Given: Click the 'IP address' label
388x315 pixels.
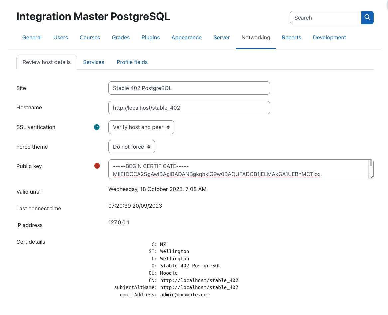Looking at the screenshot, I should pyautogui.click(x=29, y=225).
